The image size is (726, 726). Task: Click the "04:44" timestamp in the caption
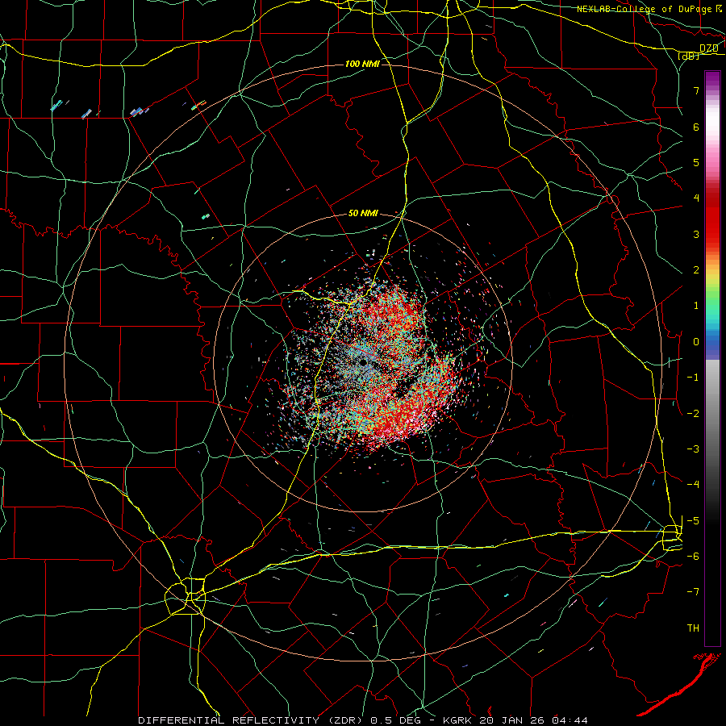pyautogui.click(x=570, y=720)
